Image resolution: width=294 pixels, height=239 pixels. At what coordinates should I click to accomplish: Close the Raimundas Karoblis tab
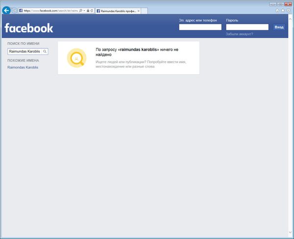pos(138,11)
